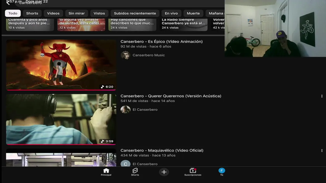Switch to the Shorts filter chip
The image size is (326, 183).
[32, 13]
